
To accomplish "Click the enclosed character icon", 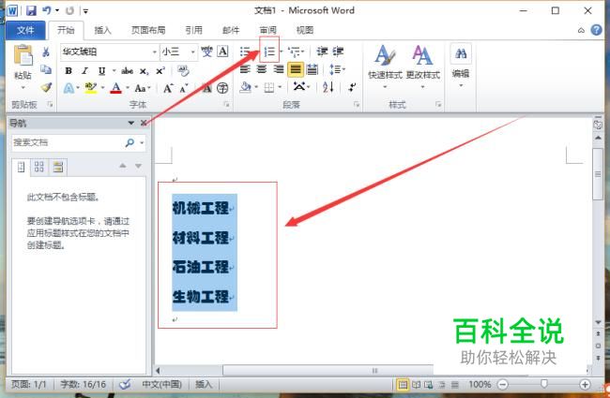I will (222, 88).
